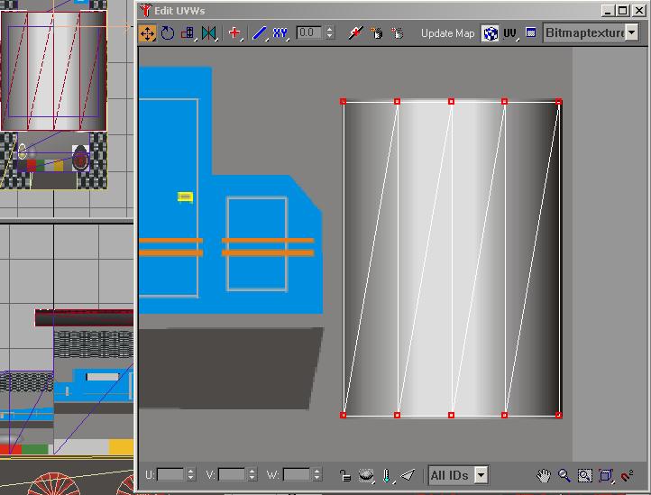Click the Zoom Extents flyout icon
Image resolution: width=651 pixels, height=495 pixels.
[606, 475]
